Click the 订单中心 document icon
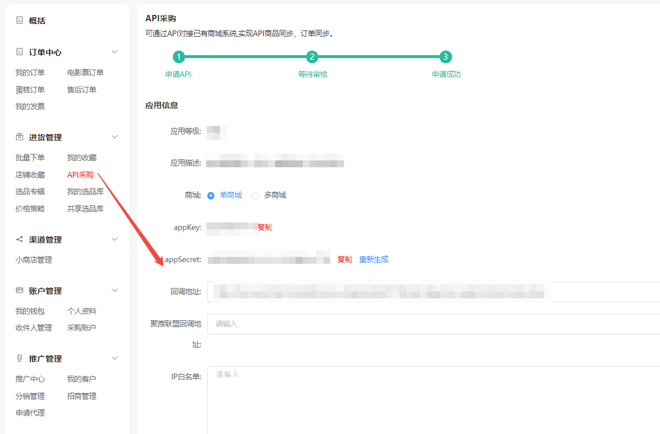 pyautogui.click(x=20, y=52)
